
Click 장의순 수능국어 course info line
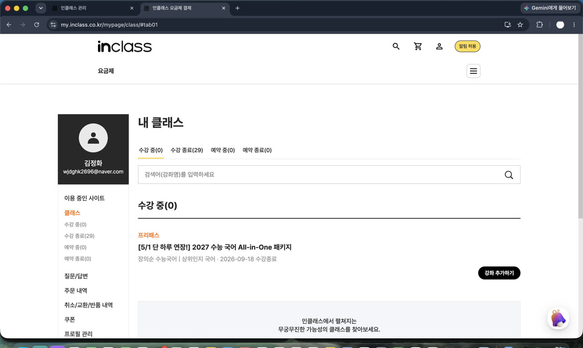click(x=207, y=259)
